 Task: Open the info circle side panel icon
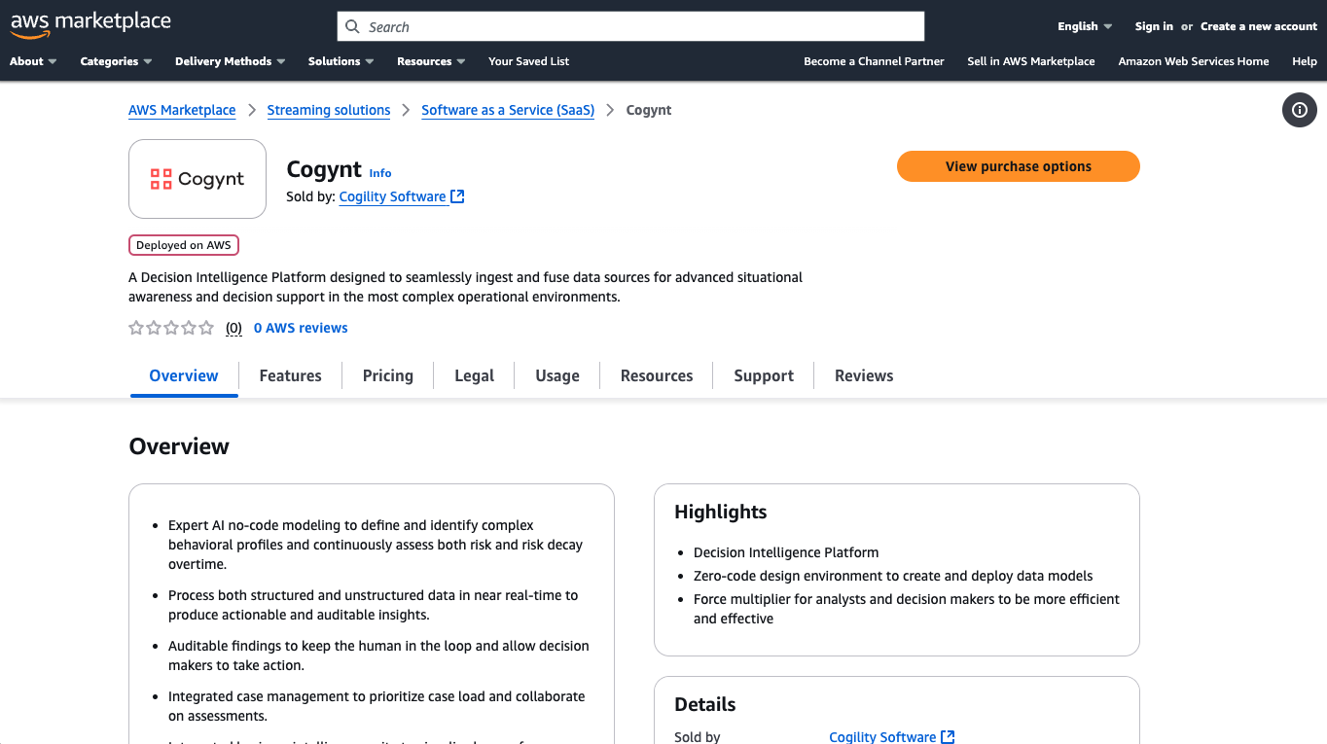1299,110
